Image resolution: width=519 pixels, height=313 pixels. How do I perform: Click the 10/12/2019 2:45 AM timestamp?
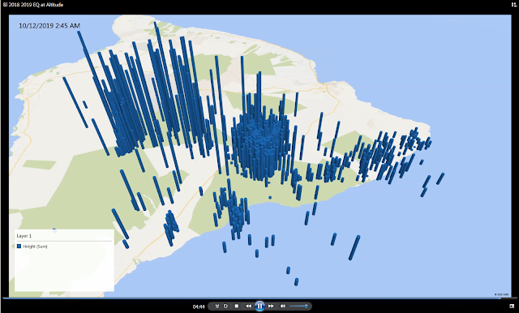point(49,25)
